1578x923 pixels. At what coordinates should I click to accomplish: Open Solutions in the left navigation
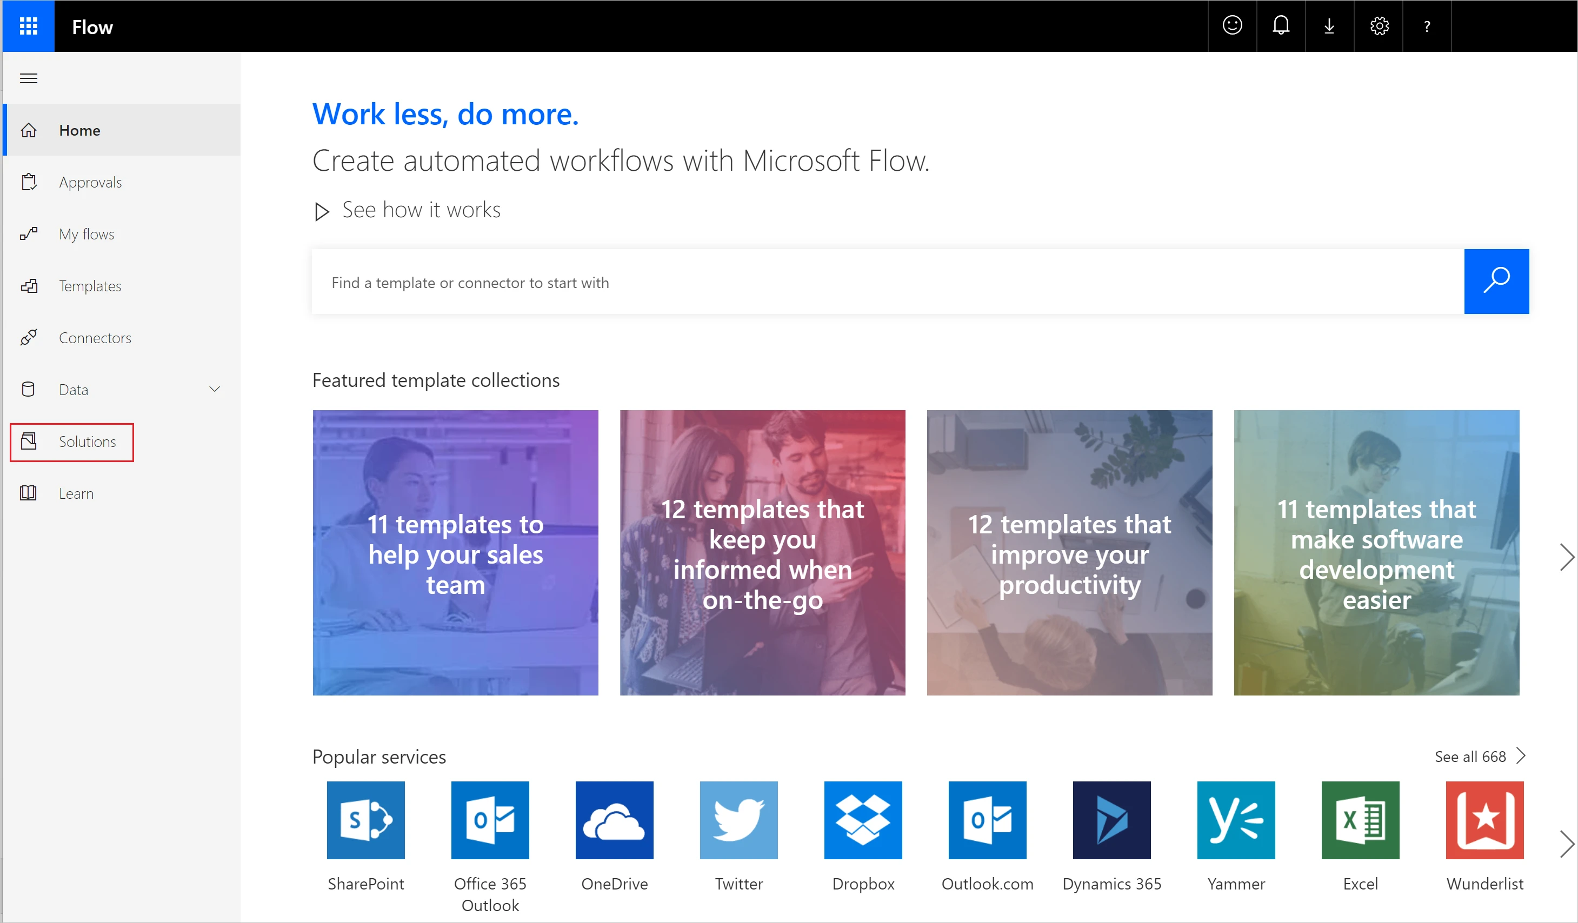point(86,442)
